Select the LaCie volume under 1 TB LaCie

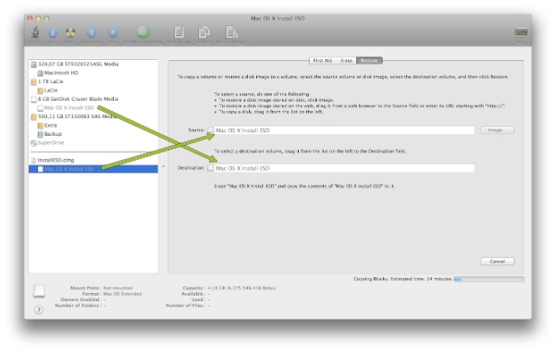pyautogui.click(x=47, y=91)
